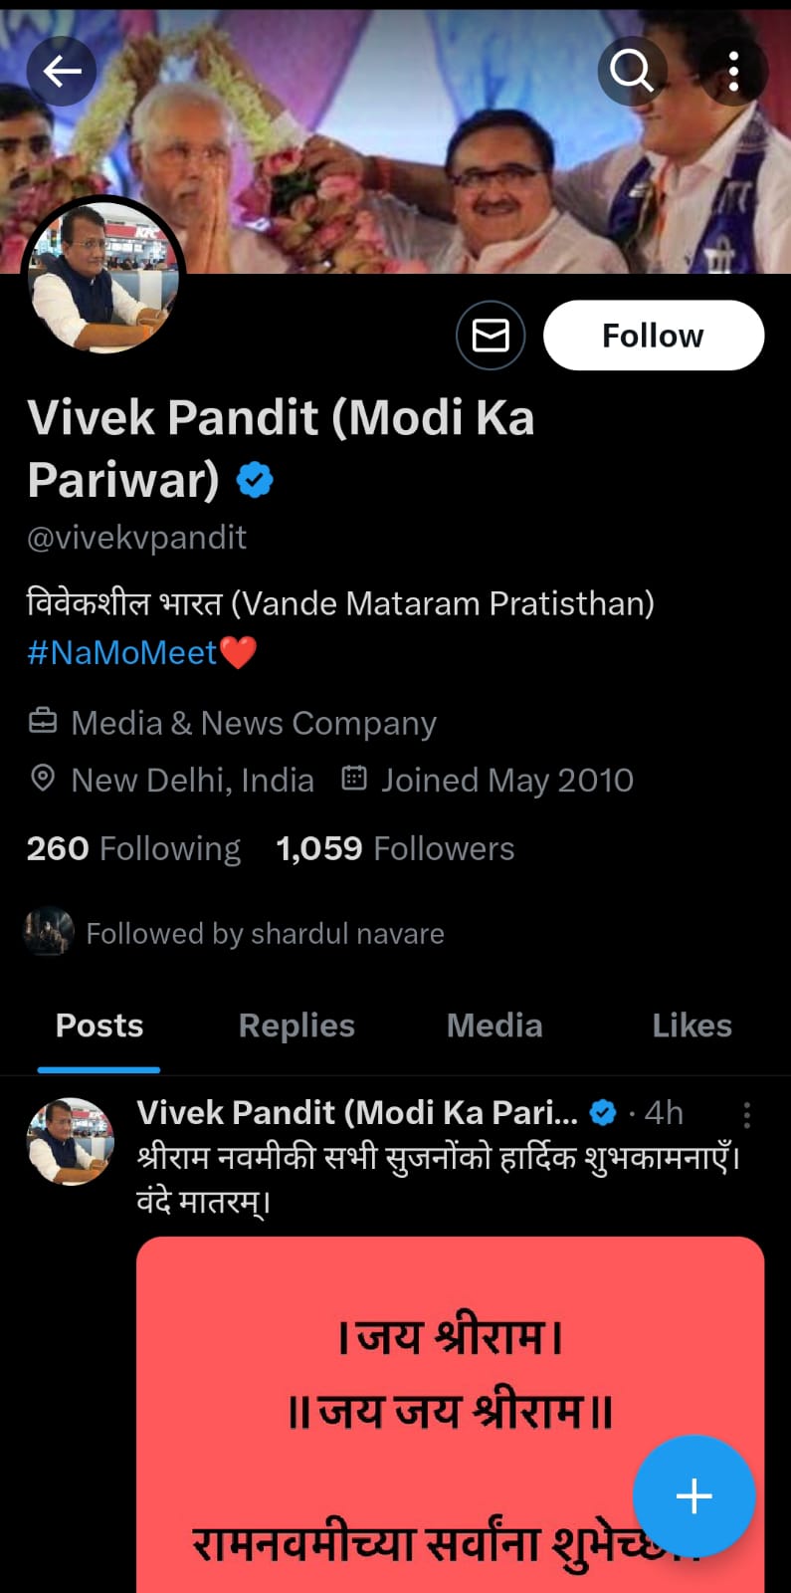Tap the envelope message icon
The height and width of the screenshot is (1593, 791).
[491, 336]
